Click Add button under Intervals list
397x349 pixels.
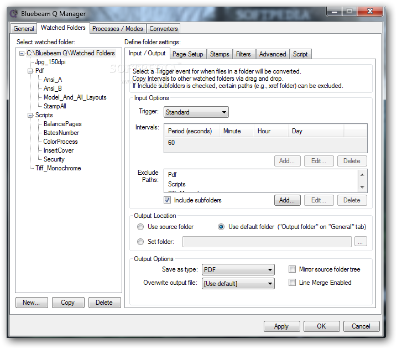287,161
